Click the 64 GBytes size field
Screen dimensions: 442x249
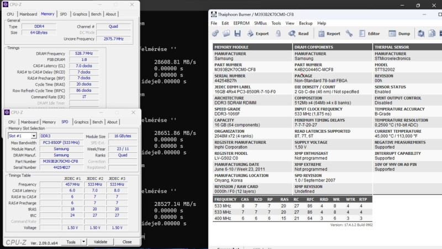tap(39, 33)
